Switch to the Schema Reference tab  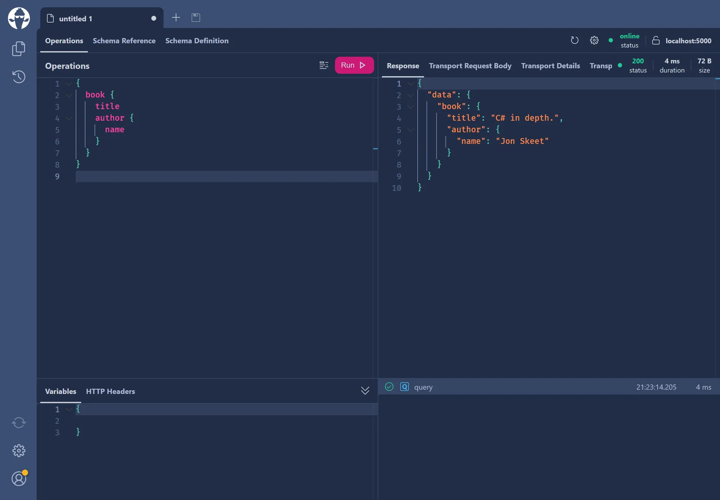(x=124, y=41)
